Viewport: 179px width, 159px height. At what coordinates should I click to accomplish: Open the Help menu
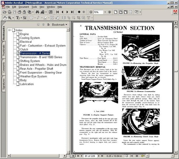tap(60, 7)
